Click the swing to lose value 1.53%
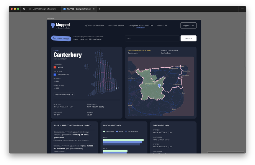The image size is (255, 165). pyautogui.click(x=56, y=88)
